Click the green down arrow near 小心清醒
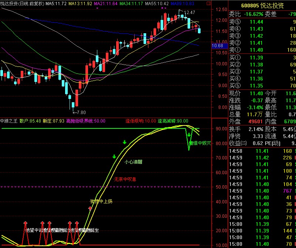296x248 pixels. click(114, 156)
